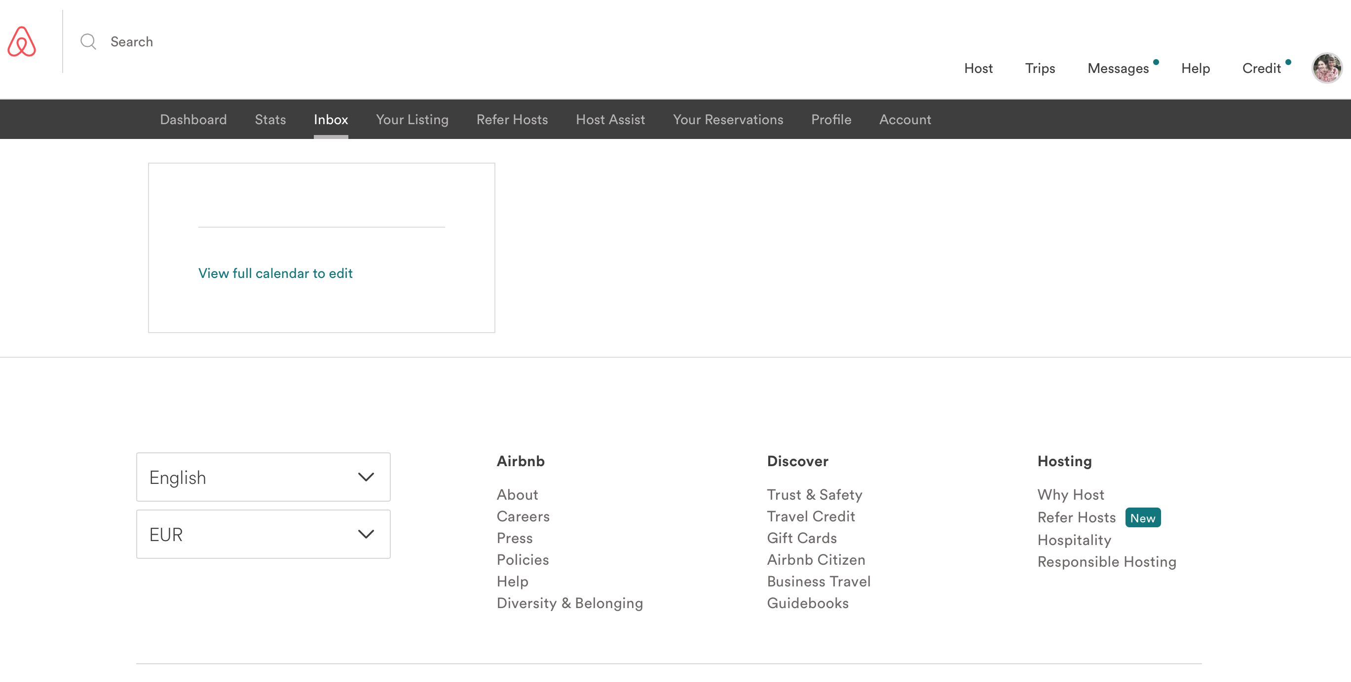Open the Your Reservations tab
The height and width of the screenshot is (682, 1351).
click(728, 119)
